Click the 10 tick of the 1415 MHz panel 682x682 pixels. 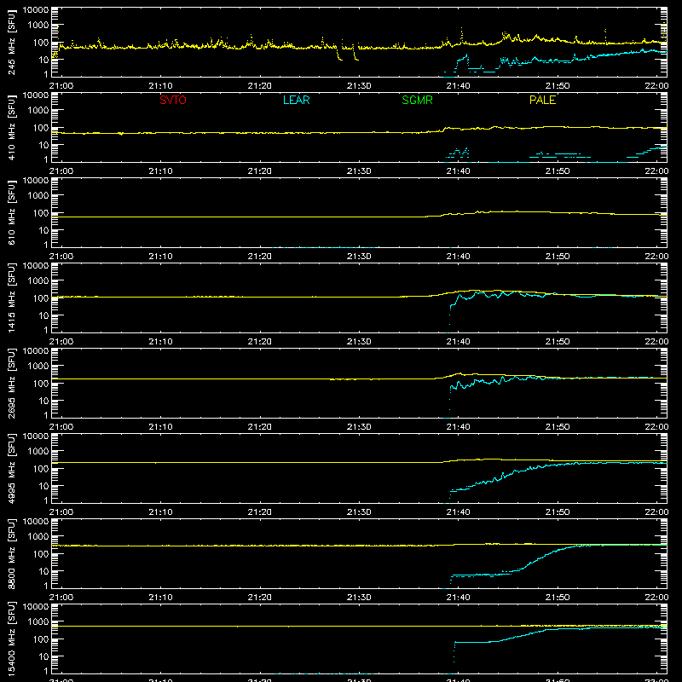[x=43, y=315]
